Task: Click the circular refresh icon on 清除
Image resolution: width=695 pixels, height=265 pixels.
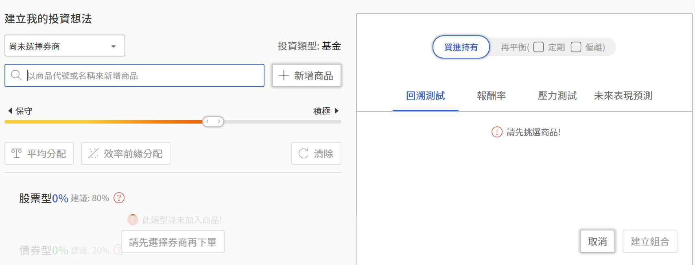Action: tap(304, 153)
